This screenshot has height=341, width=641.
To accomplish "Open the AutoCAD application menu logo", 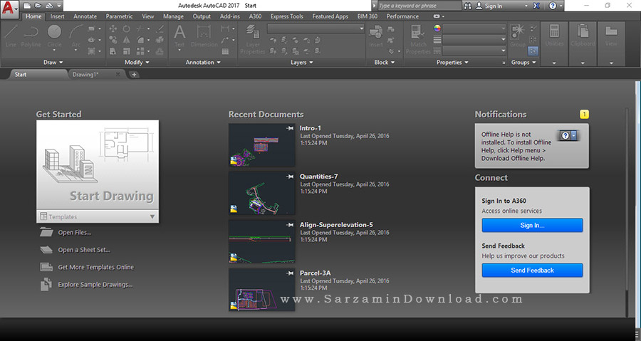I will click(8, 8).
